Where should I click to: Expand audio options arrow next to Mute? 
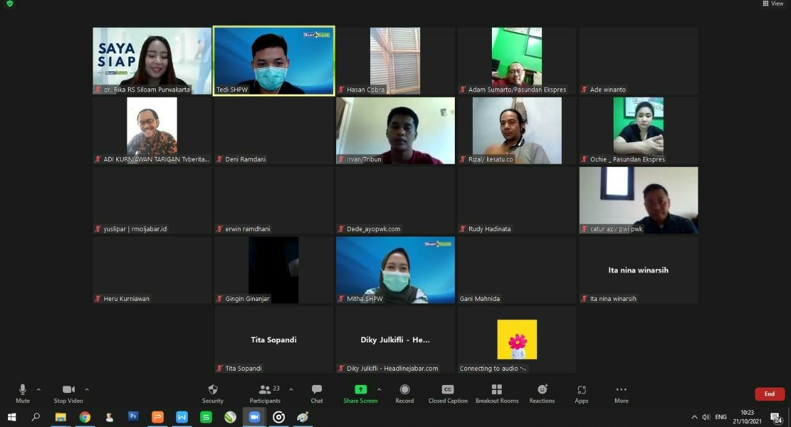click(x=38, y=389)
